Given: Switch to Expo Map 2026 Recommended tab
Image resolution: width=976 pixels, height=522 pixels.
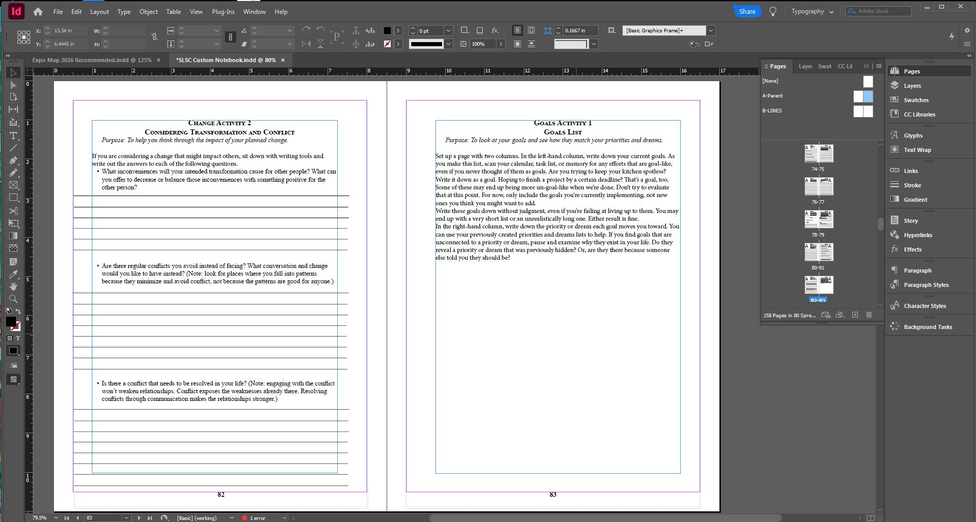Looking at the screenshot, I should [x=91, y=60].
